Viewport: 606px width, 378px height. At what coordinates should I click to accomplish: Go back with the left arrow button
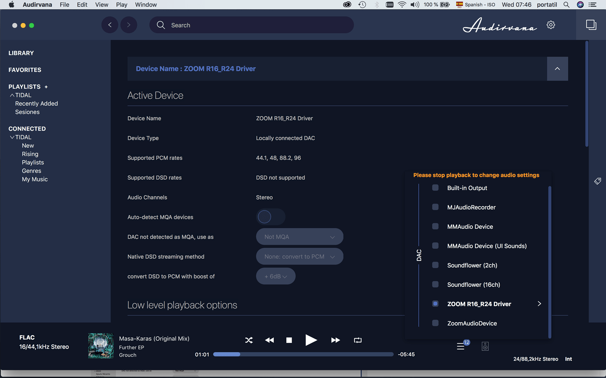110,25
